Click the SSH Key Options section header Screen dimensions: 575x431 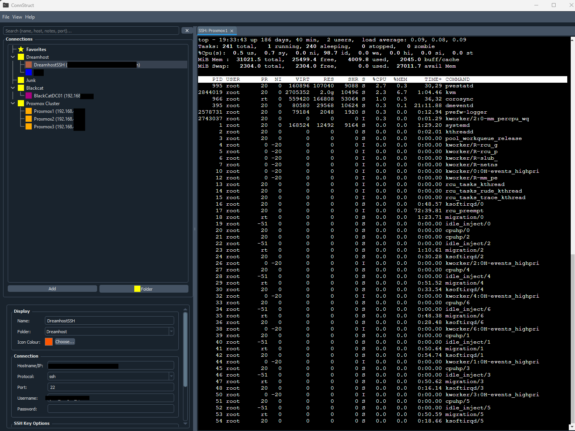tap(32, 423)
